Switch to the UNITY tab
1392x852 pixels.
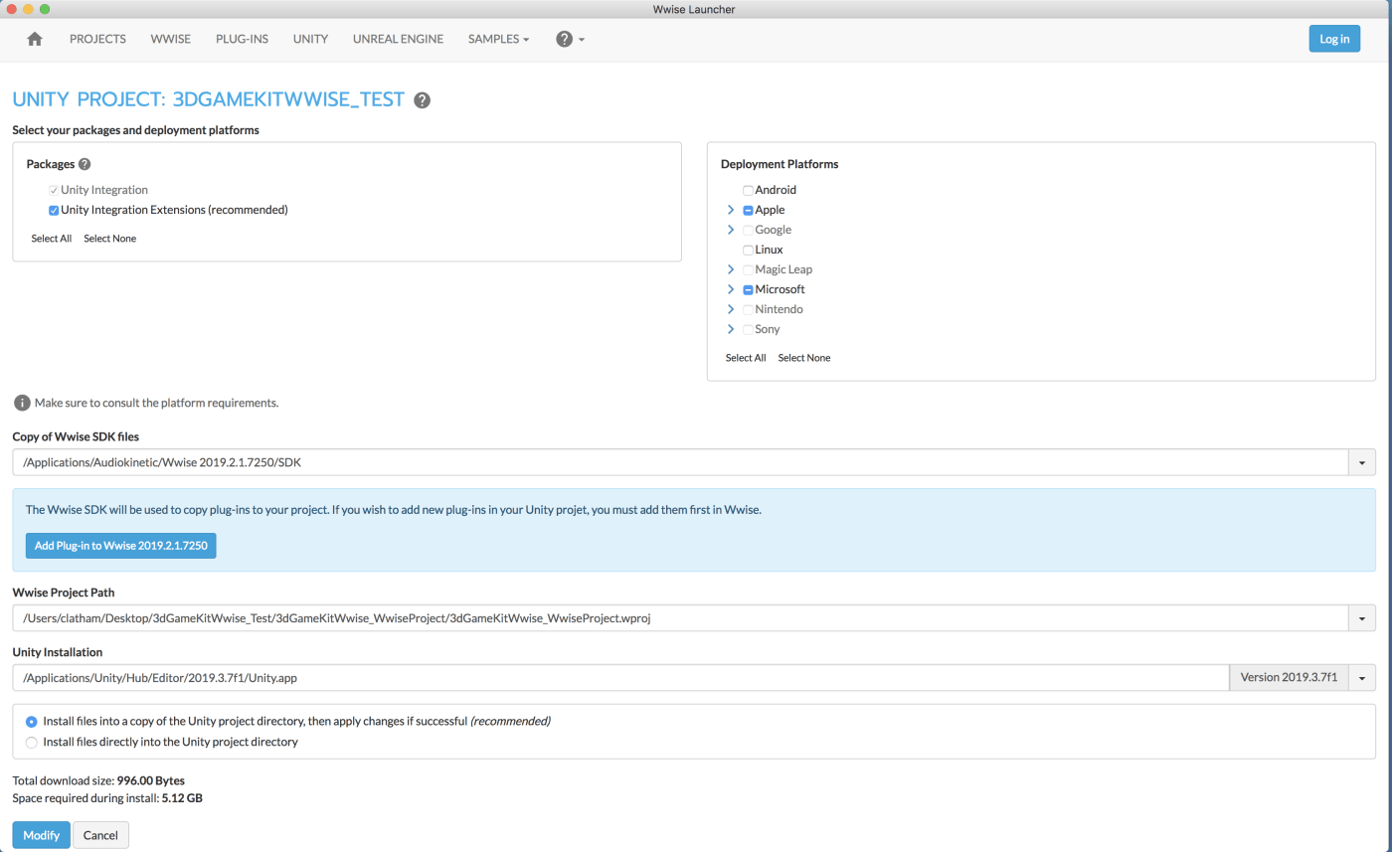pos(310,39)
